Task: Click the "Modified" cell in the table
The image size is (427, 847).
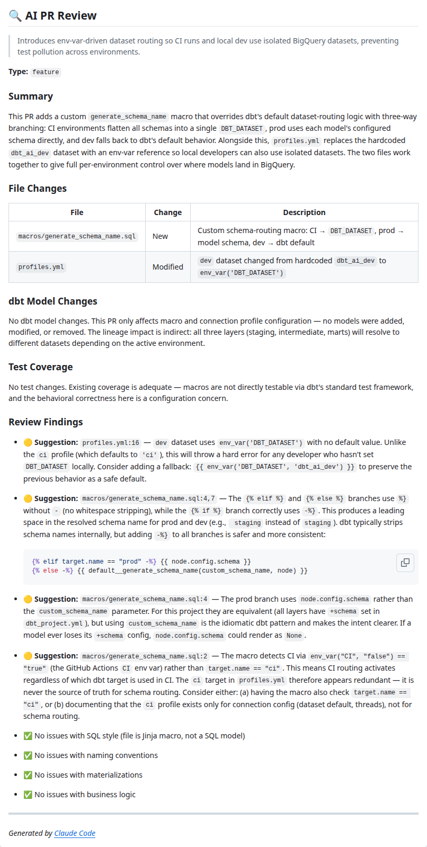Action: pos(168,267)
